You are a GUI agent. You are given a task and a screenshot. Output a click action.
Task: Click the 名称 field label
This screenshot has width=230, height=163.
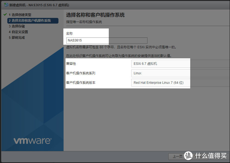[x=70, y=33]
